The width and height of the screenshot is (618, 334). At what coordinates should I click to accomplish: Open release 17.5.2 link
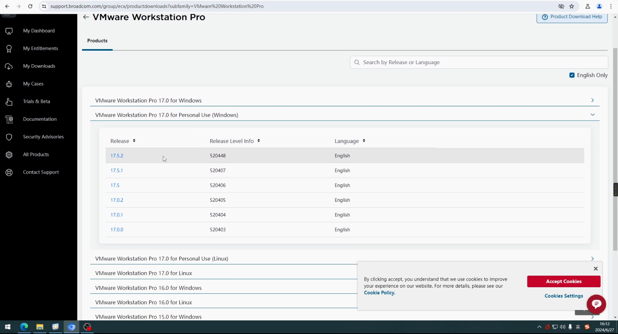pos(117,156)
